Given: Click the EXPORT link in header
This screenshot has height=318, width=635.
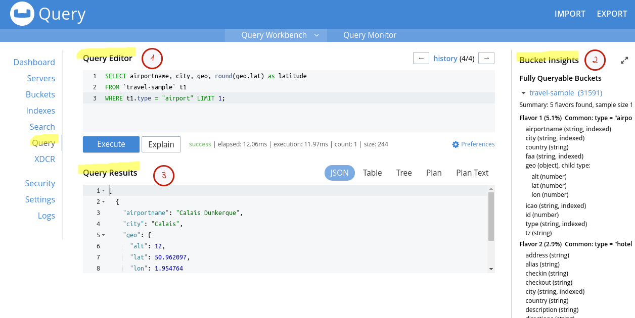Looking at the screenshot, I should (x=612, y=14).
